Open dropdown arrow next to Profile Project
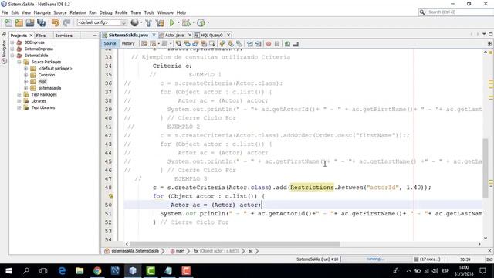This screenshot has height=278, width=494. (208, 22)
